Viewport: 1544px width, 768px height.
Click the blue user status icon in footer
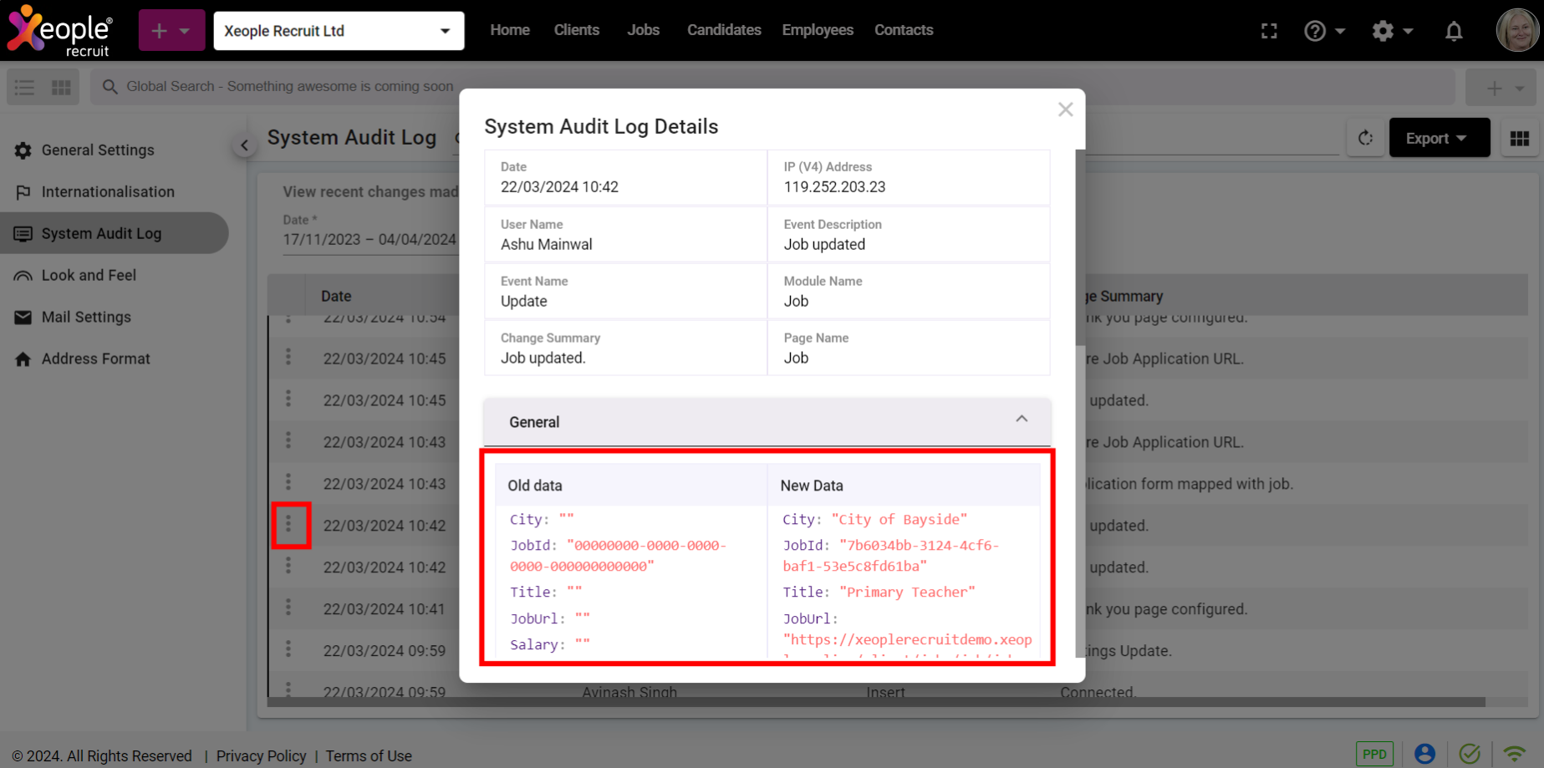[x=1424, y=754]
